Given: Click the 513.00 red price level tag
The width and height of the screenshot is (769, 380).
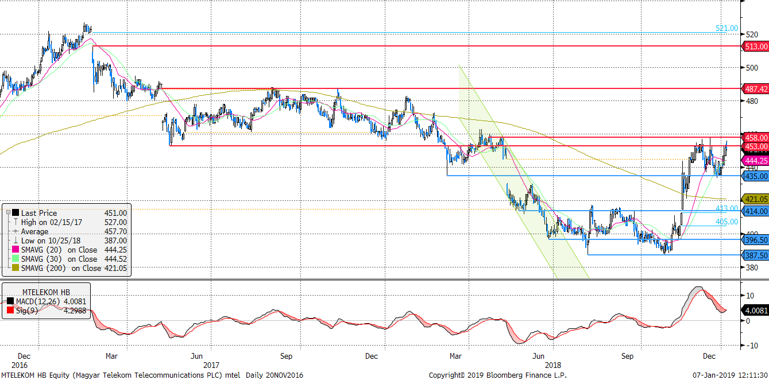Looking at the screenshot, I should tap(756, 46).
